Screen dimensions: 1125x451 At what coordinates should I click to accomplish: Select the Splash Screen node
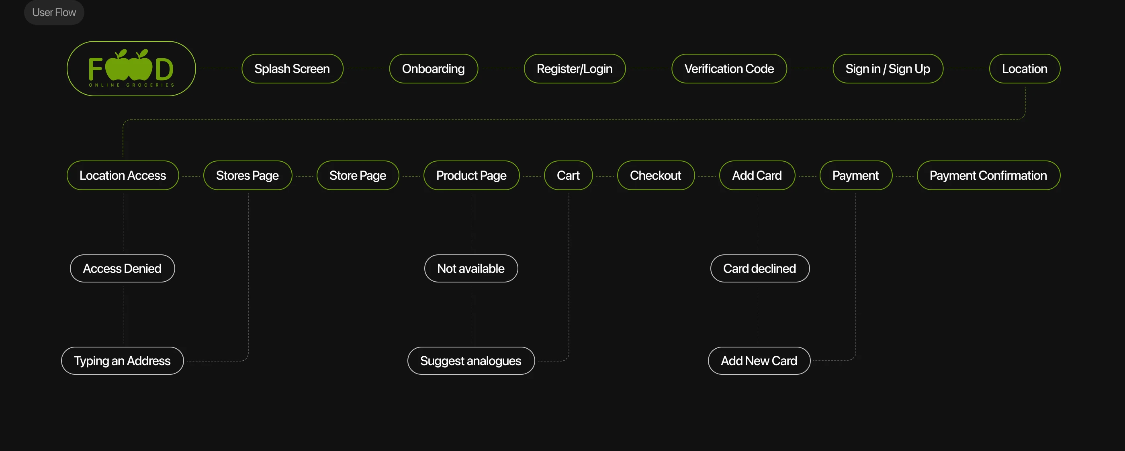pos(292,69)
